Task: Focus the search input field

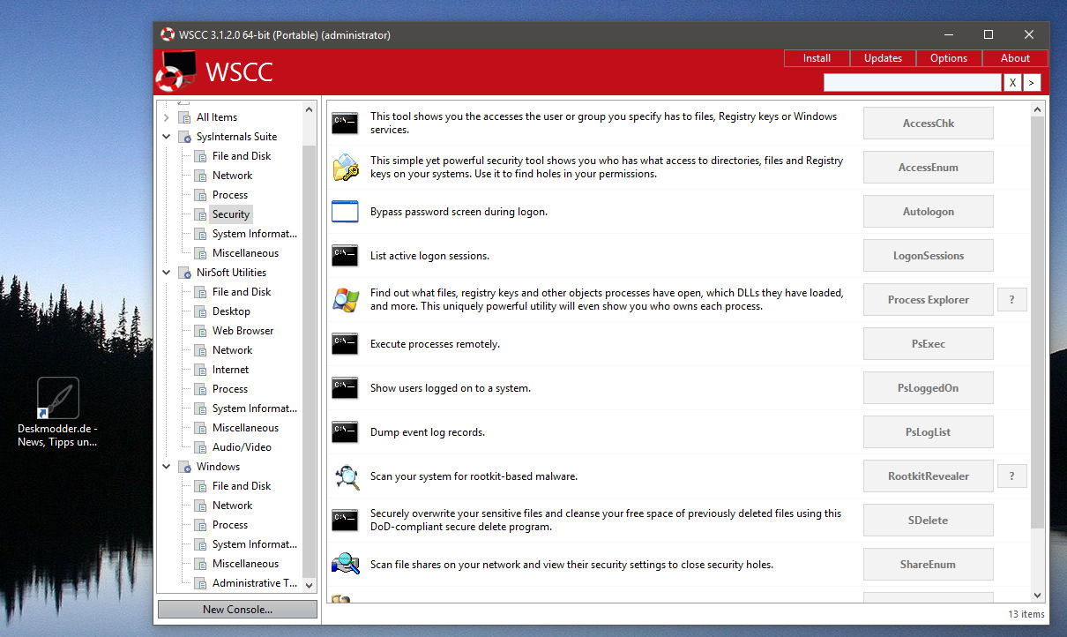Action: (x=913, y=82)
